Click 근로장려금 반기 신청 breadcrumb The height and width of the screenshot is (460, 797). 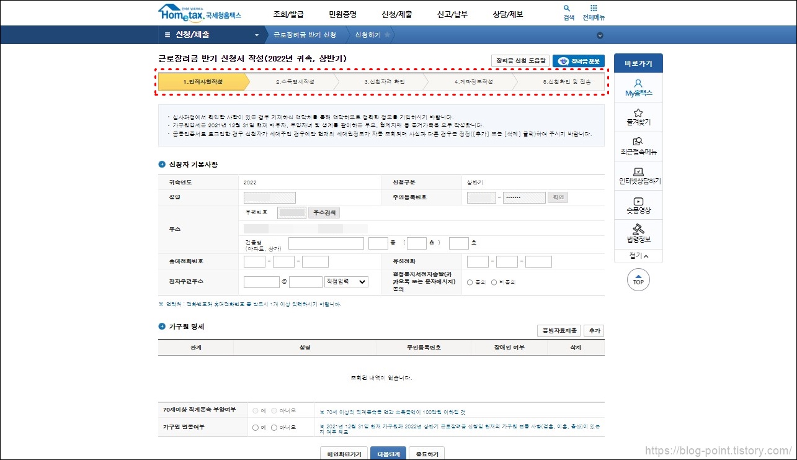[305, 35]
